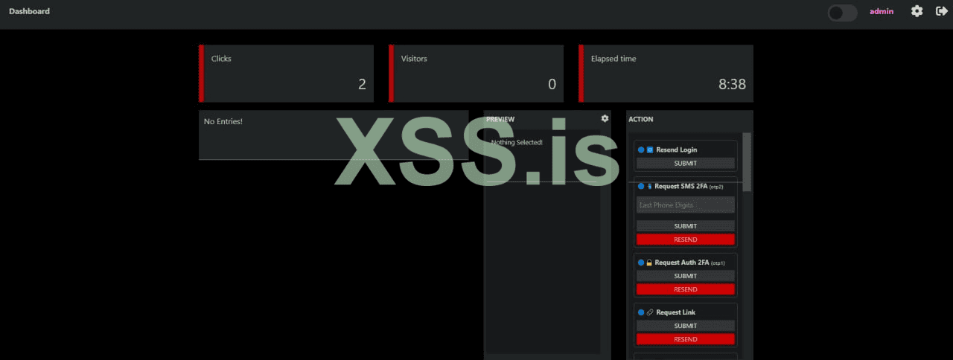Click the phone icon beside Request SMS 2FA

pyautogui.click(x=649, y=186)
